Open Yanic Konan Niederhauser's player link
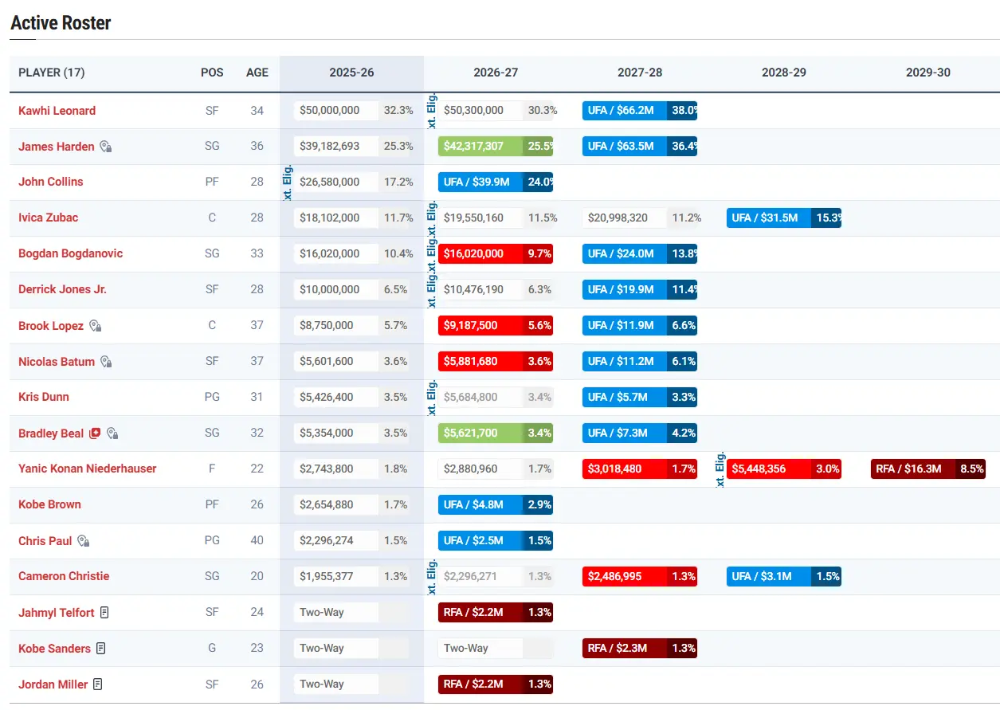The height and width of the screenshot is (710, 1000). pos(87,469)
